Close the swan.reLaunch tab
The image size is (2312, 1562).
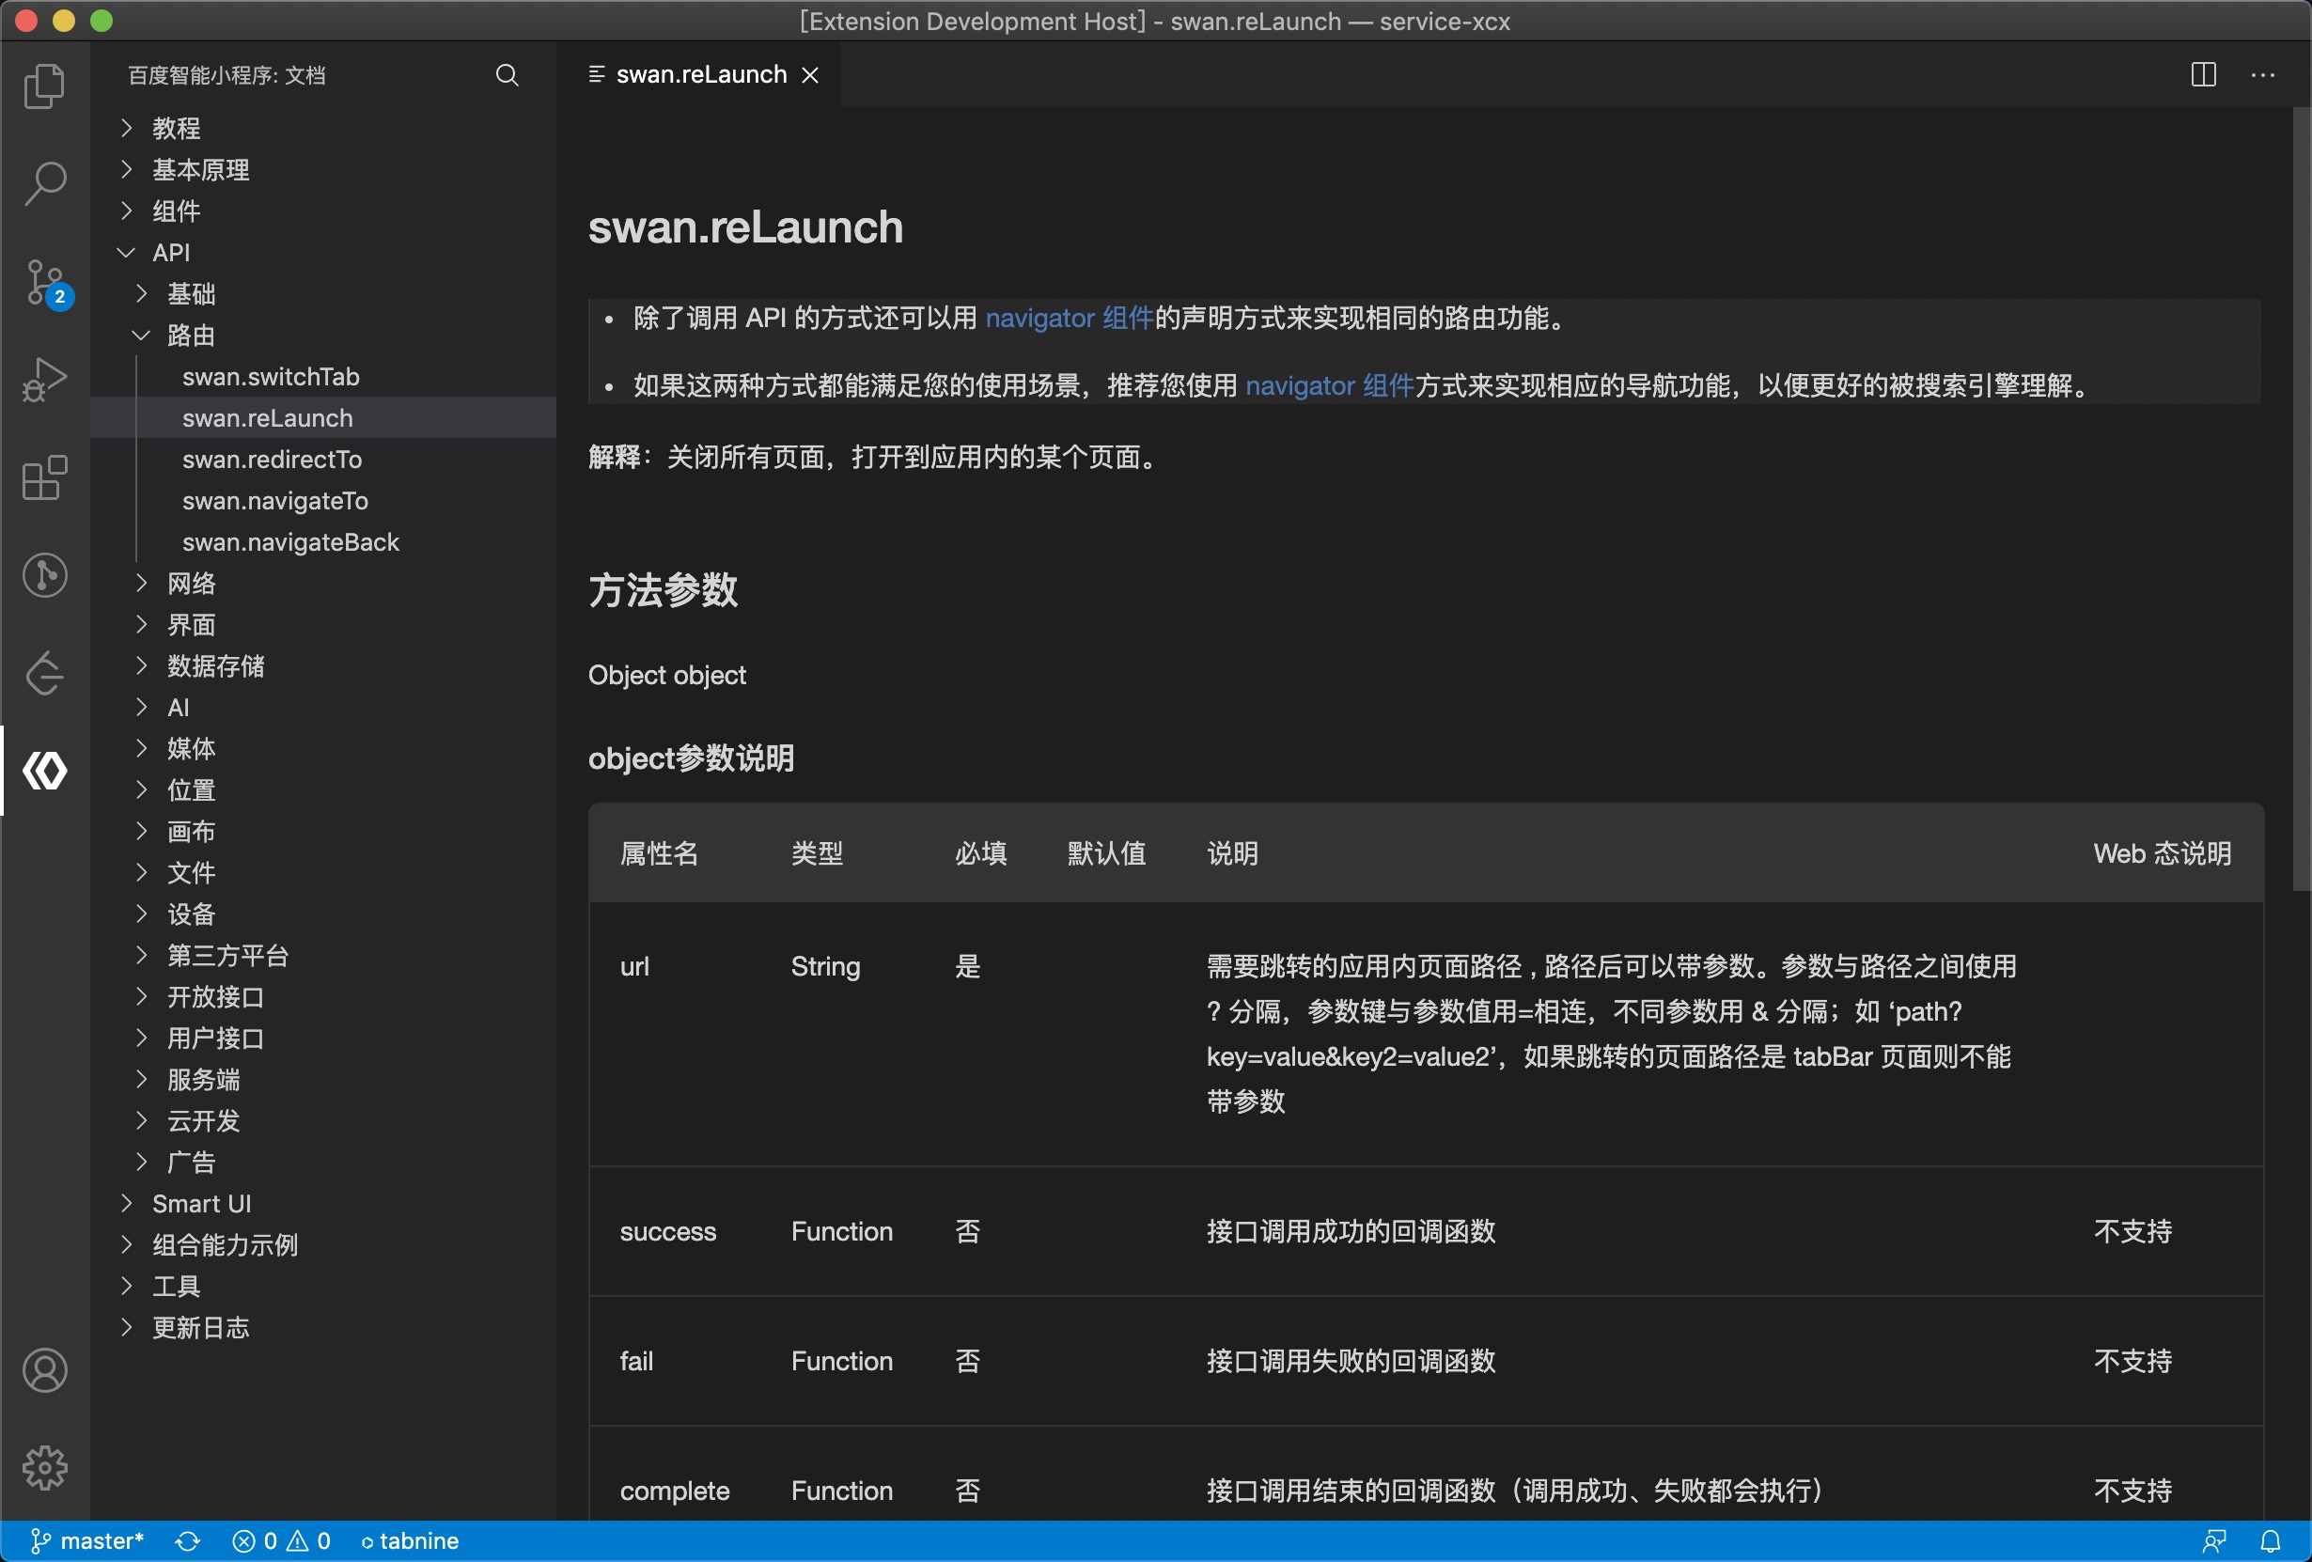811,75
